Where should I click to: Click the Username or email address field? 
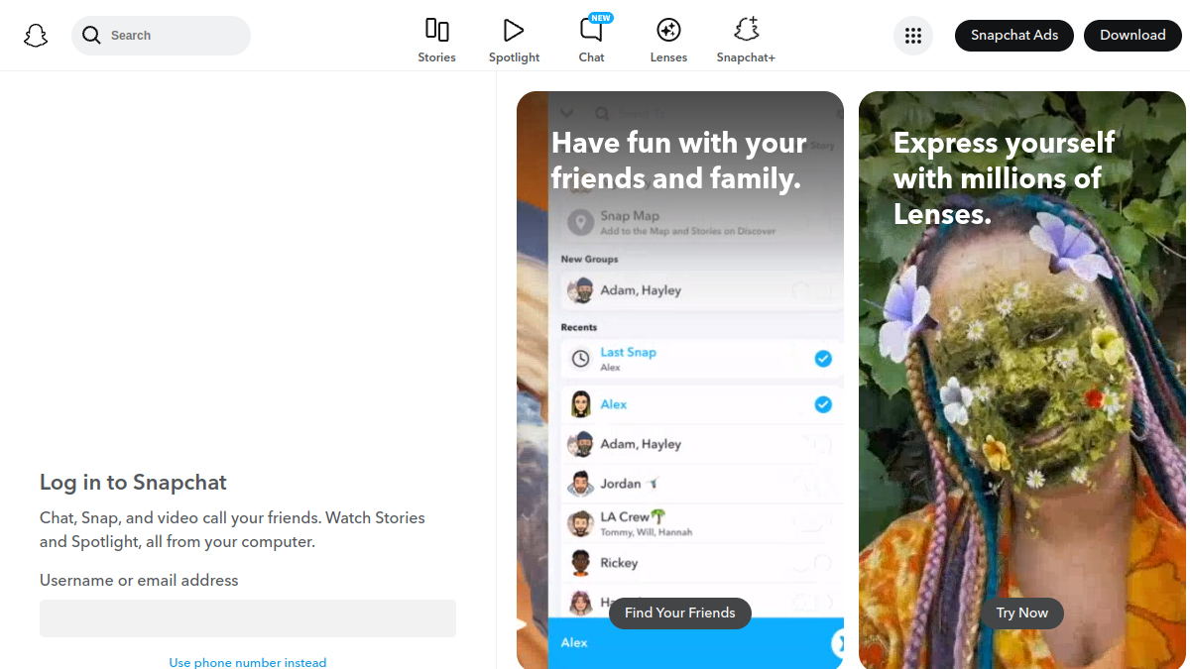click(x=248, y=618)
